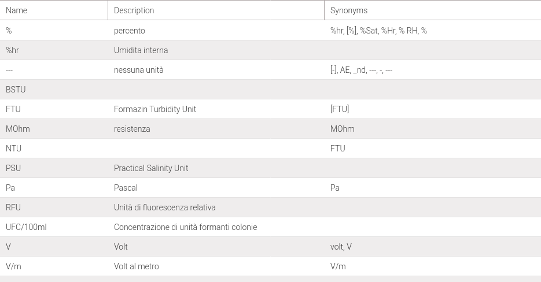This screenshot has height=282, width=541.
Task: Sort by the Description column header
Action: point(134,10)
